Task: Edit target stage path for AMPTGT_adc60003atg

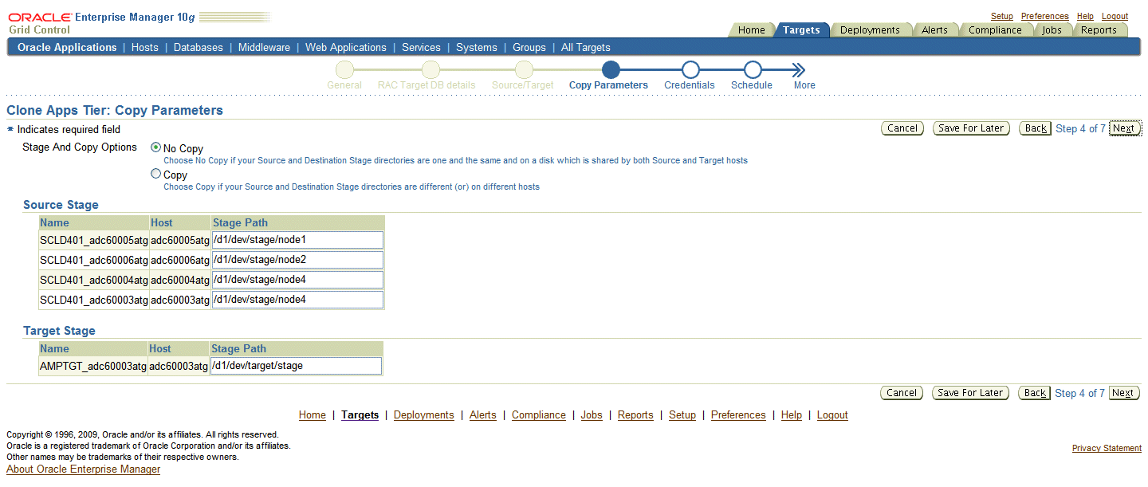Action: point(296,366)
